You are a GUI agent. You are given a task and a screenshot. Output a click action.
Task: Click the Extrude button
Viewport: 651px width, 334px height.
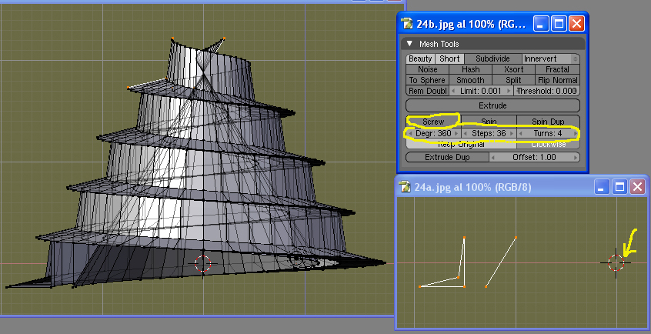[x=492, y=105]
